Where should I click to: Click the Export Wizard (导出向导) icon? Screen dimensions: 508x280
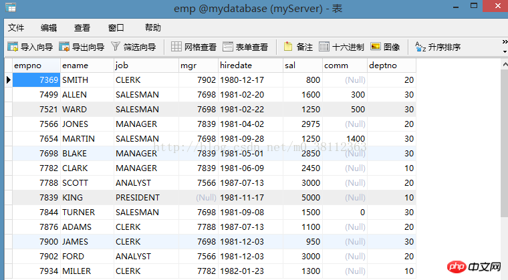click(x=64, y=47)
